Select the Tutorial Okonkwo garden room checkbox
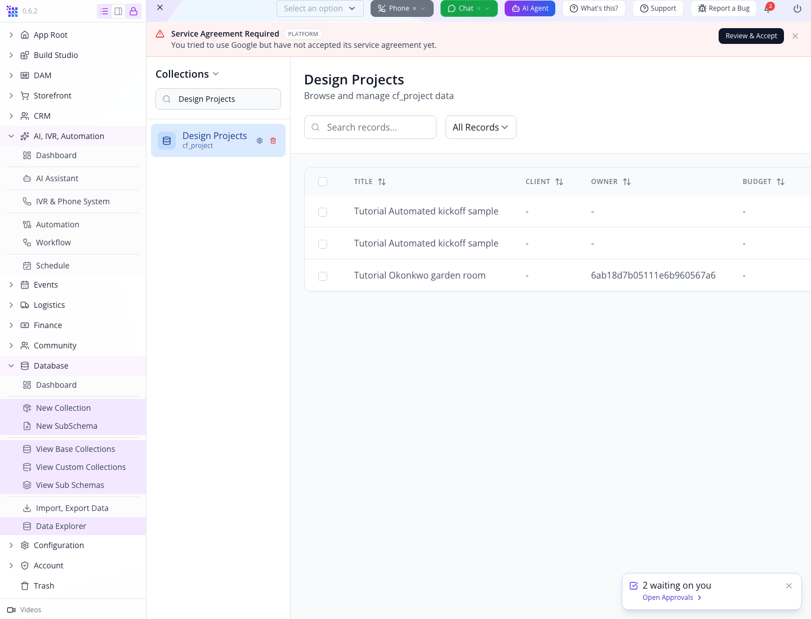This screenshot has width=811, height=619. (323, 276)
